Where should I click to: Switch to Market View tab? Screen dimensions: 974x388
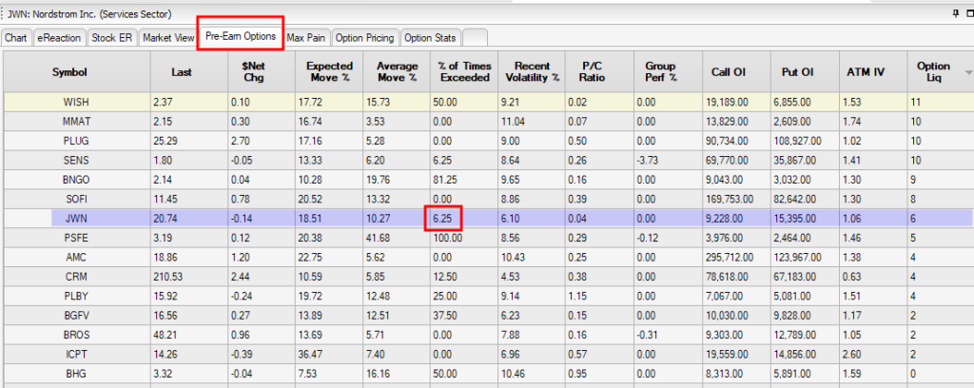pos(168,38)
